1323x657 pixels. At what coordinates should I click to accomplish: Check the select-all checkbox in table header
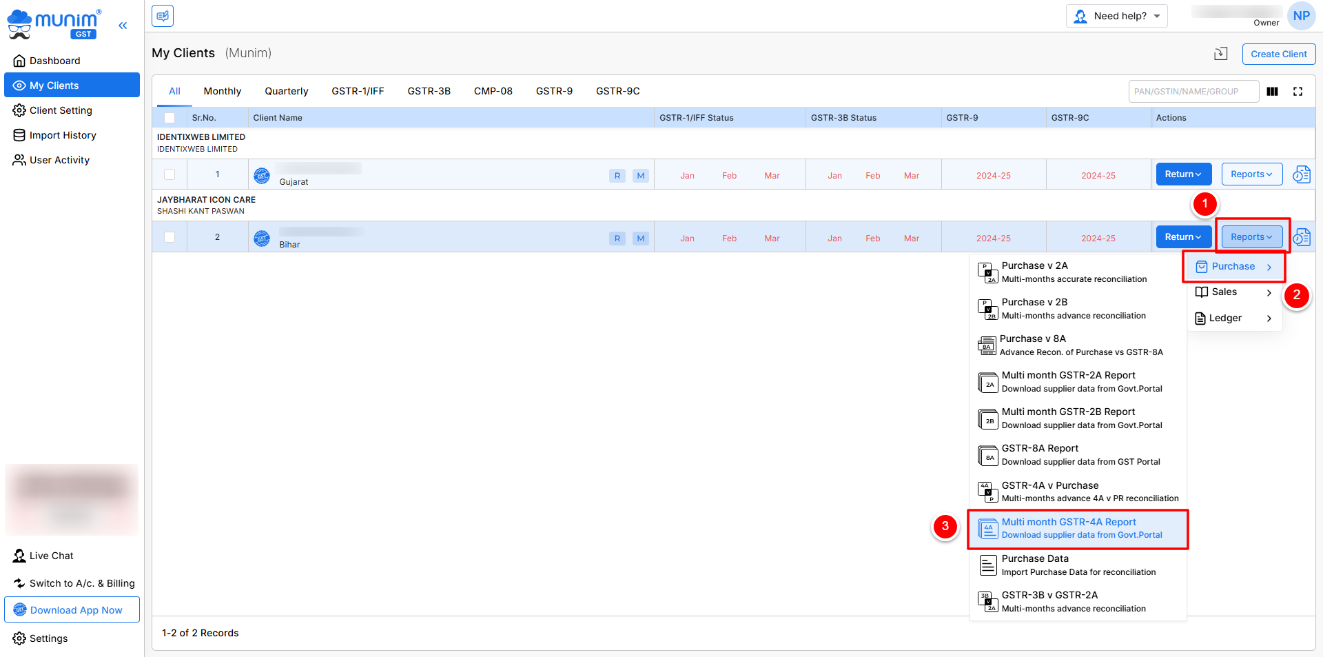[x=170, y=118]
